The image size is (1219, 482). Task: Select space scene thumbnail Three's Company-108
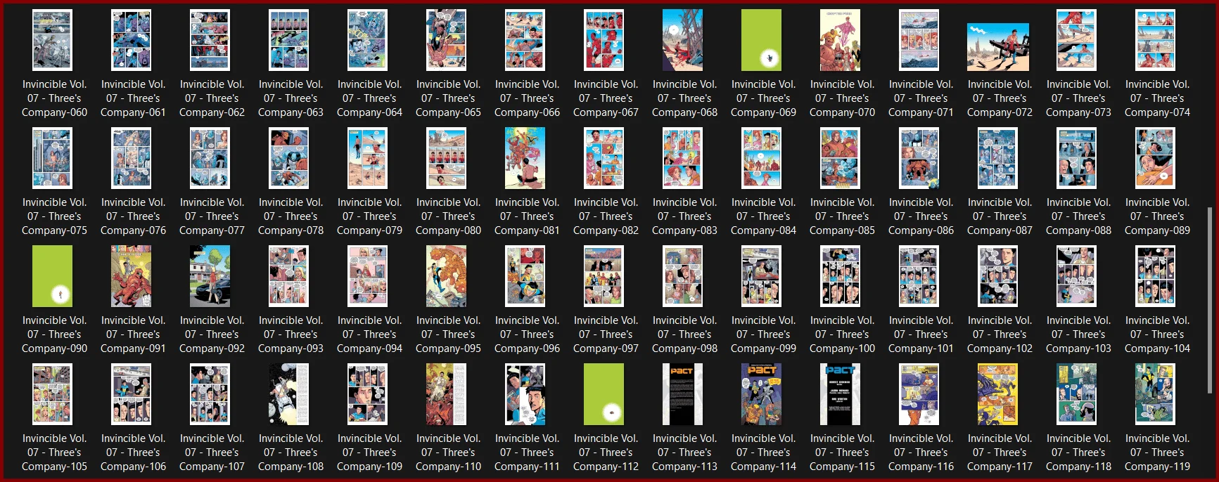coord(288,394)
